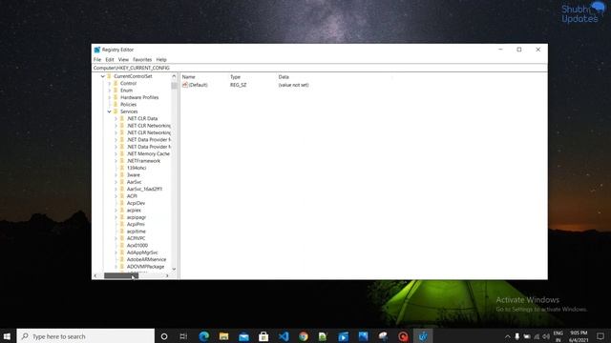
Task: Select the ADOVMPPackage key
Action: pos(145,267)
